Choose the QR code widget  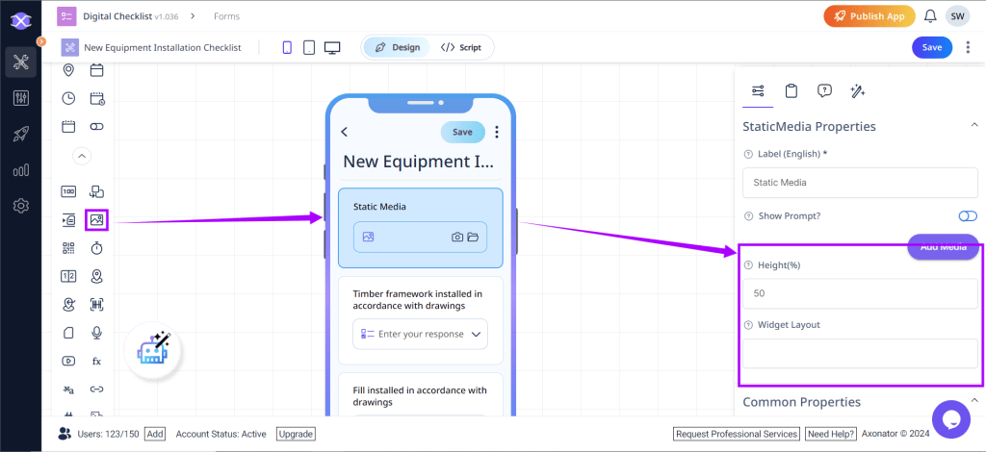coord(68,248)
